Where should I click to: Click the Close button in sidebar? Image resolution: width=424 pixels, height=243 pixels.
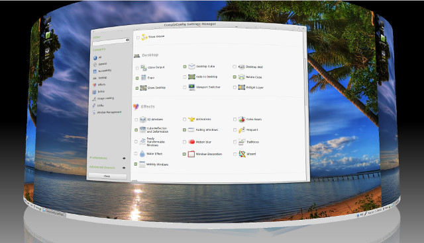[x=107, y=176]
